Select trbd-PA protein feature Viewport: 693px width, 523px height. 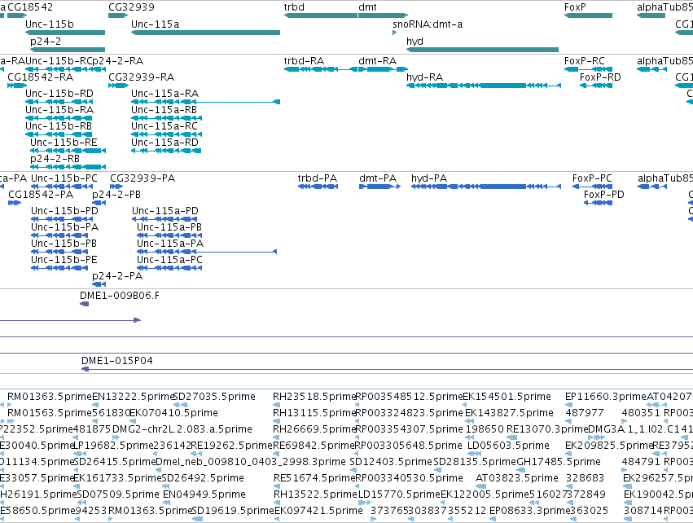[318, 187]
